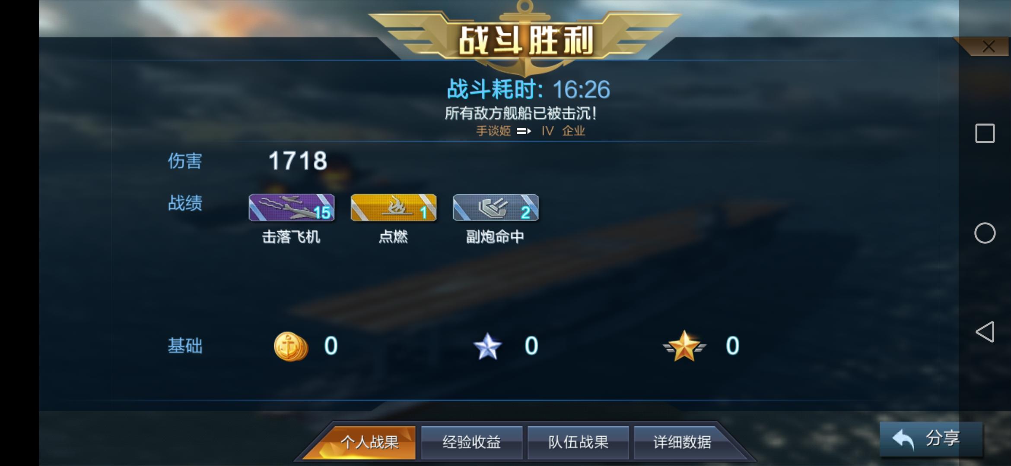Tap Android recent apps square icon
1011x466 pixels.
click(985, 133)
